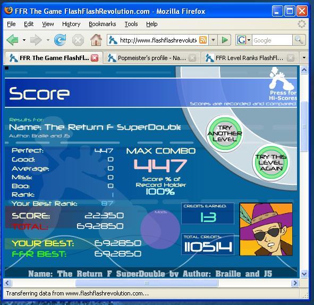
Task: Click the bottom scrolling song title banner
Action: click(150, 274)
